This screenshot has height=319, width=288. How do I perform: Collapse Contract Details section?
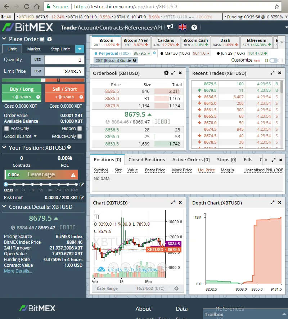click(x=4, y=207)
